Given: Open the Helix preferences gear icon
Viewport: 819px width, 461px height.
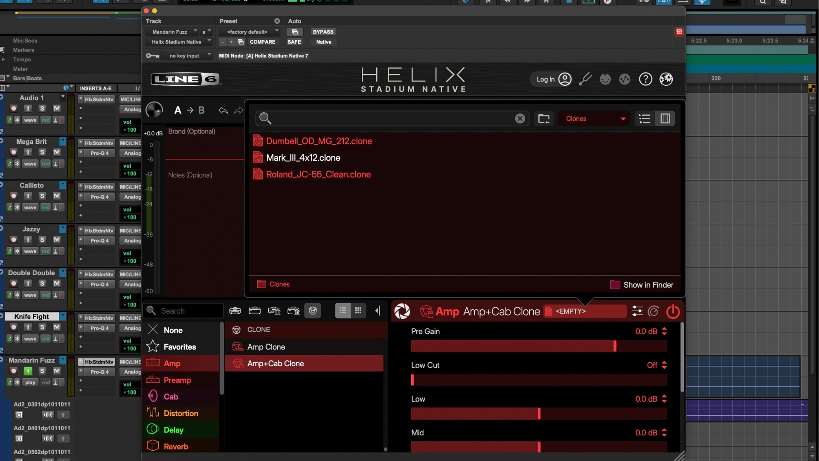Looking at the screenshot, I should 666,79.
